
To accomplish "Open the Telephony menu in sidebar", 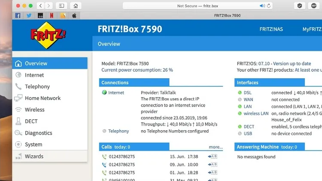I will [50, 86].
